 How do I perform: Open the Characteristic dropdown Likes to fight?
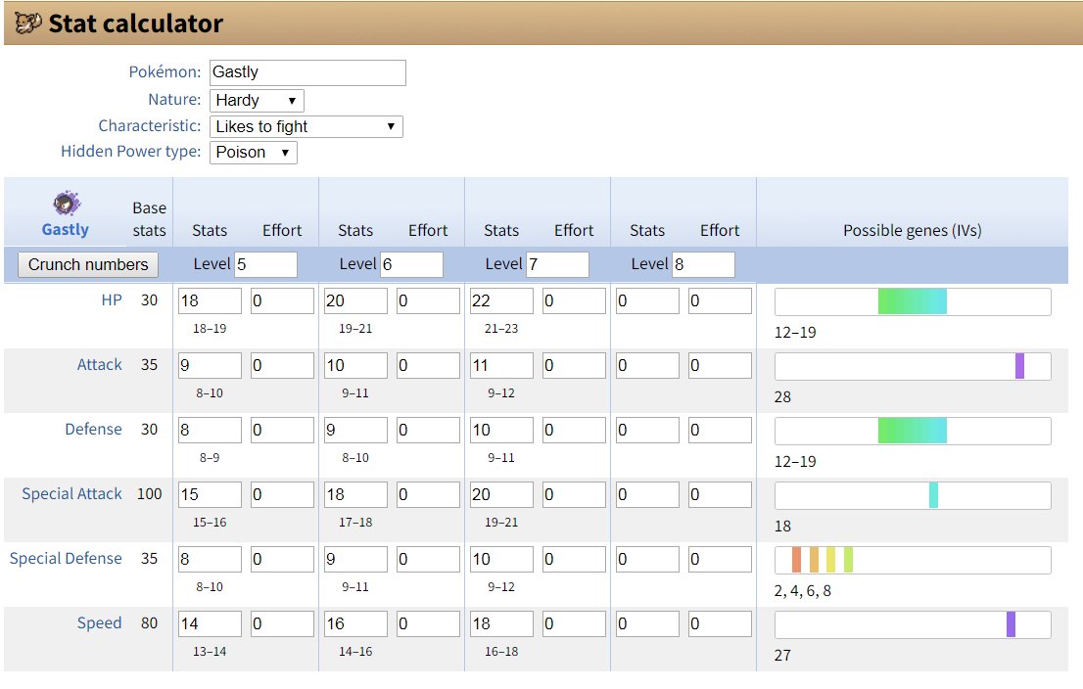tap(306, 127)
